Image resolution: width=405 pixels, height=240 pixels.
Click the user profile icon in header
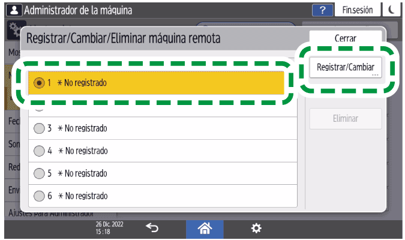(x=11, y=10)
